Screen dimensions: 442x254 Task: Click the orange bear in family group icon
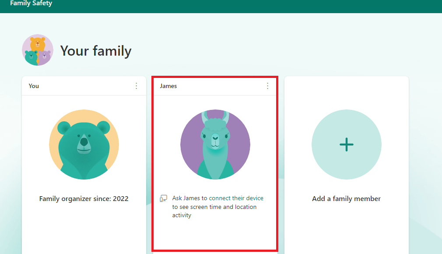[38, 43]
